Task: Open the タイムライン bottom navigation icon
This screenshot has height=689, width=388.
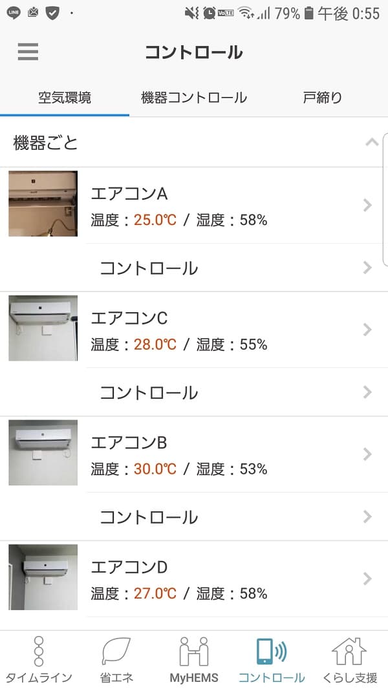Action: (x=39, y=652)
